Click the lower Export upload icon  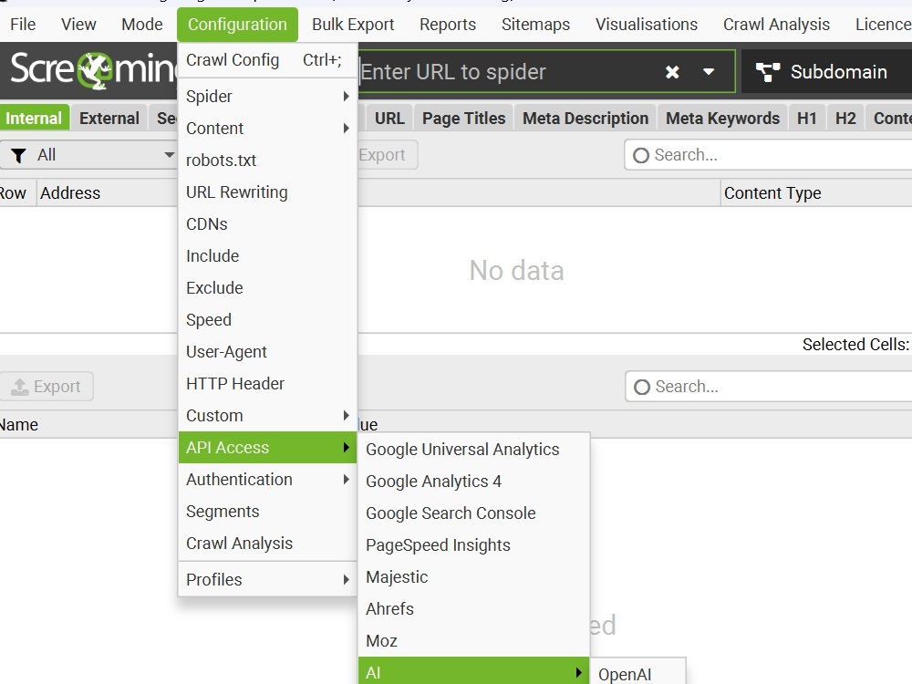pos(20,387)
